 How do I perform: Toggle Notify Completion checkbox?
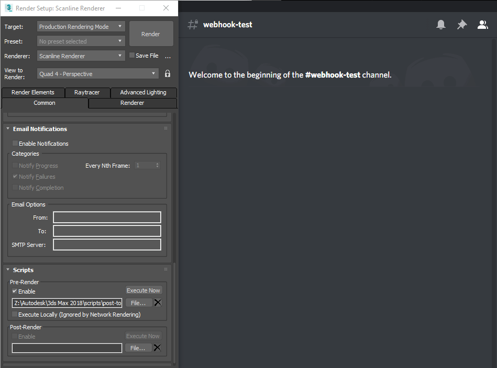15,188
